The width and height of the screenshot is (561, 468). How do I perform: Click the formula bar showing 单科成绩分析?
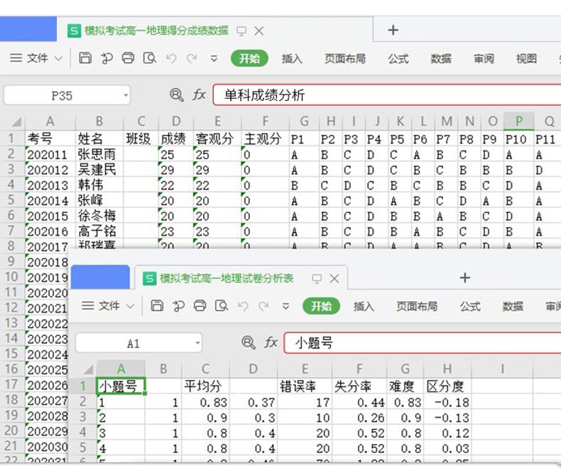point(383,94)
